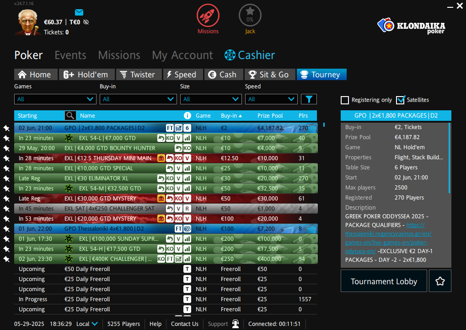Select the Speed game tab

[183, 75]
